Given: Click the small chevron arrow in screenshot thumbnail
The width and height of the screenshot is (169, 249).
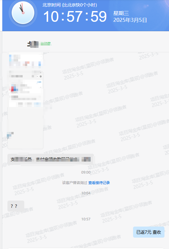Looking at the screenshot, I should point(41,57).
